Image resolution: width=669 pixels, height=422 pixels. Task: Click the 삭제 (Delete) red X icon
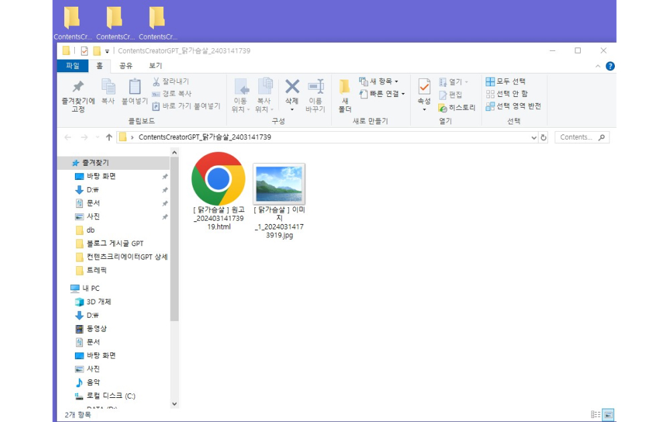click(292, 87)
